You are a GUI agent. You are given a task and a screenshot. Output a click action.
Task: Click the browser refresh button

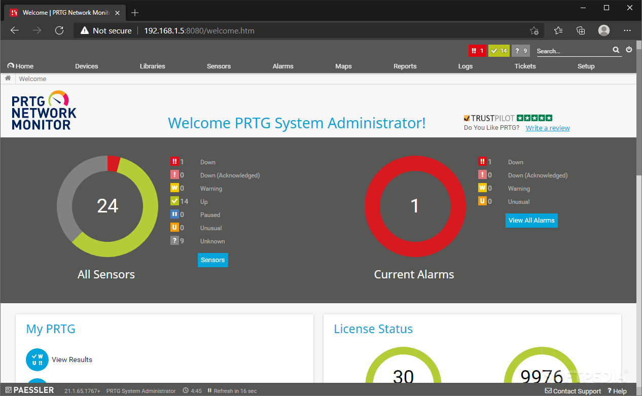[x=59, y=30]
